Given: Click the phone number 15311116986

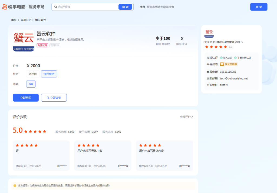Looking at the screenshot, I should [x=228, y=72].
